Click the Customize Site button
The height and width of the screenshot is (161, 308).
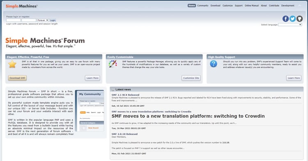[191, 78]
